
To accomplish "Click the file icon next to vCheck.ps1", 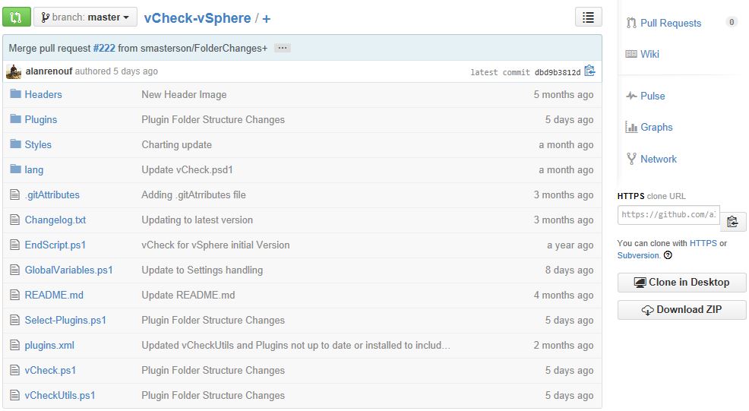I will [15, 371].
